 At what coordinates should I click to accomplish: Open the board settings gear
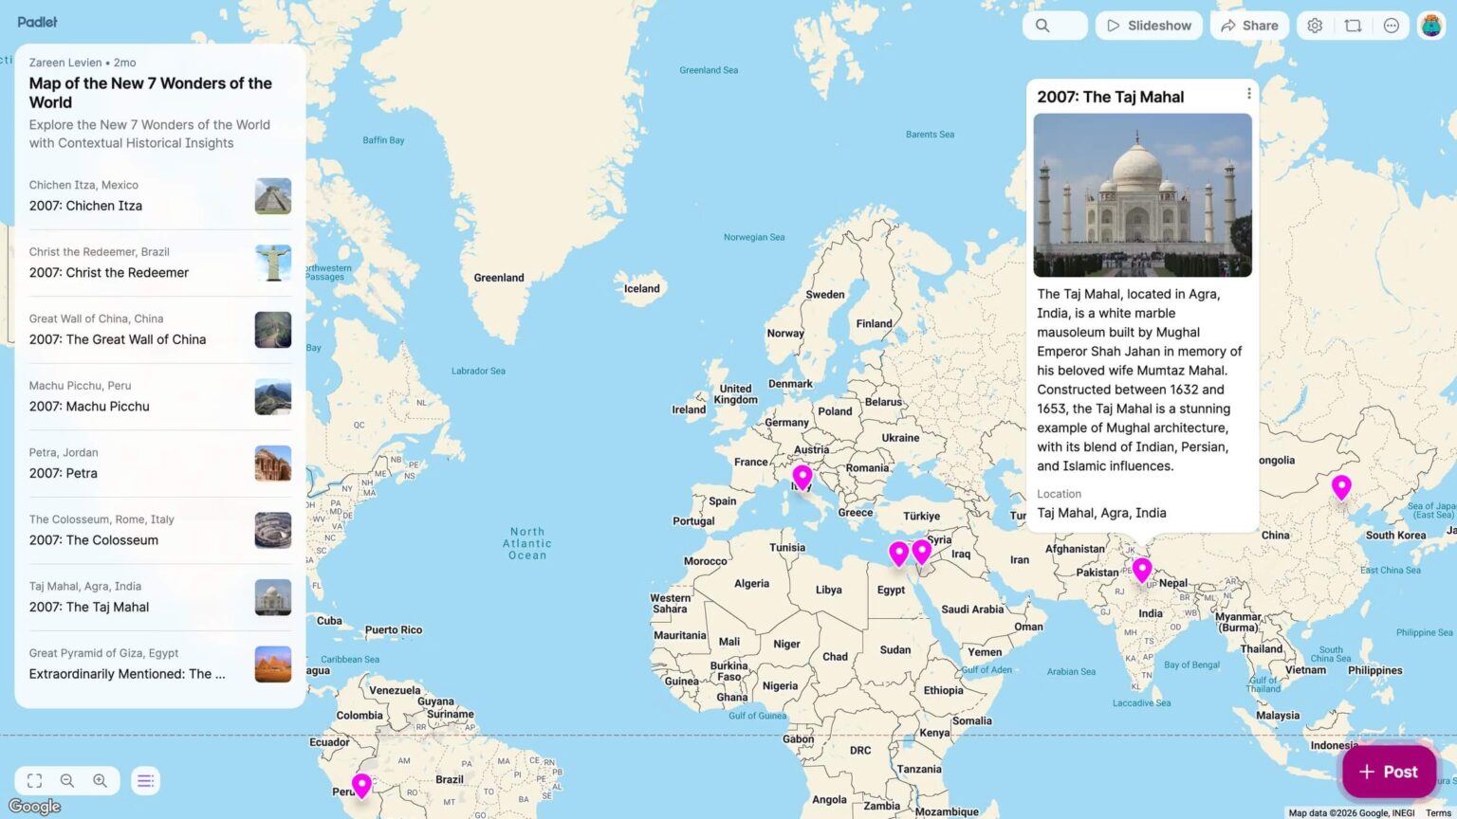1315,26
